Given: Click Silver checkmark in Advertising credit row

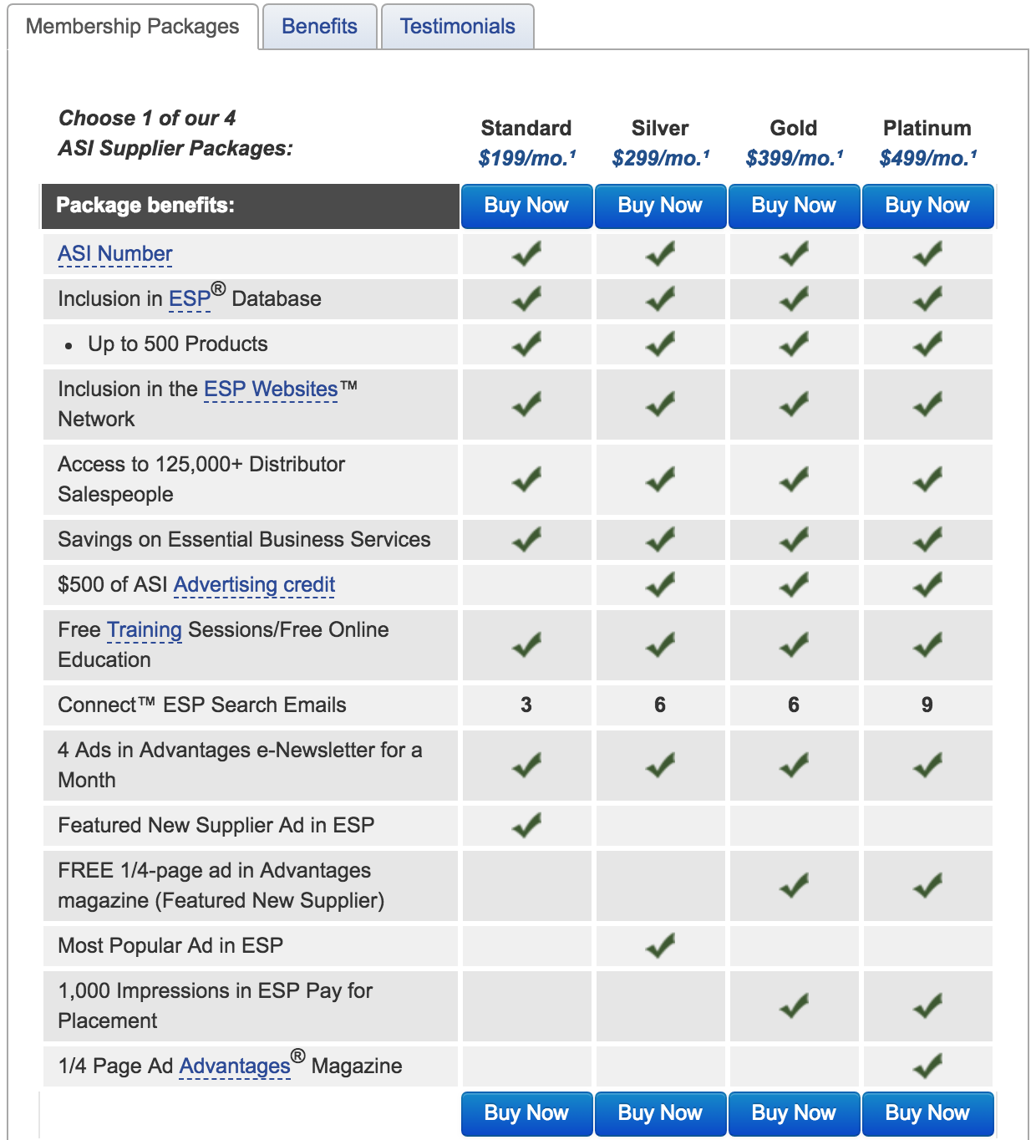Looking at the screenshot, I should coord(660,585).
